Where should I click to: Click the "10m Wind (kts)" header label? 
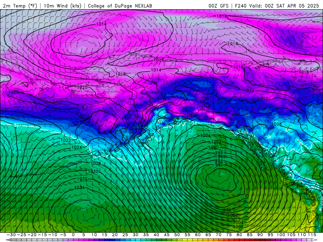pos(63,6)
